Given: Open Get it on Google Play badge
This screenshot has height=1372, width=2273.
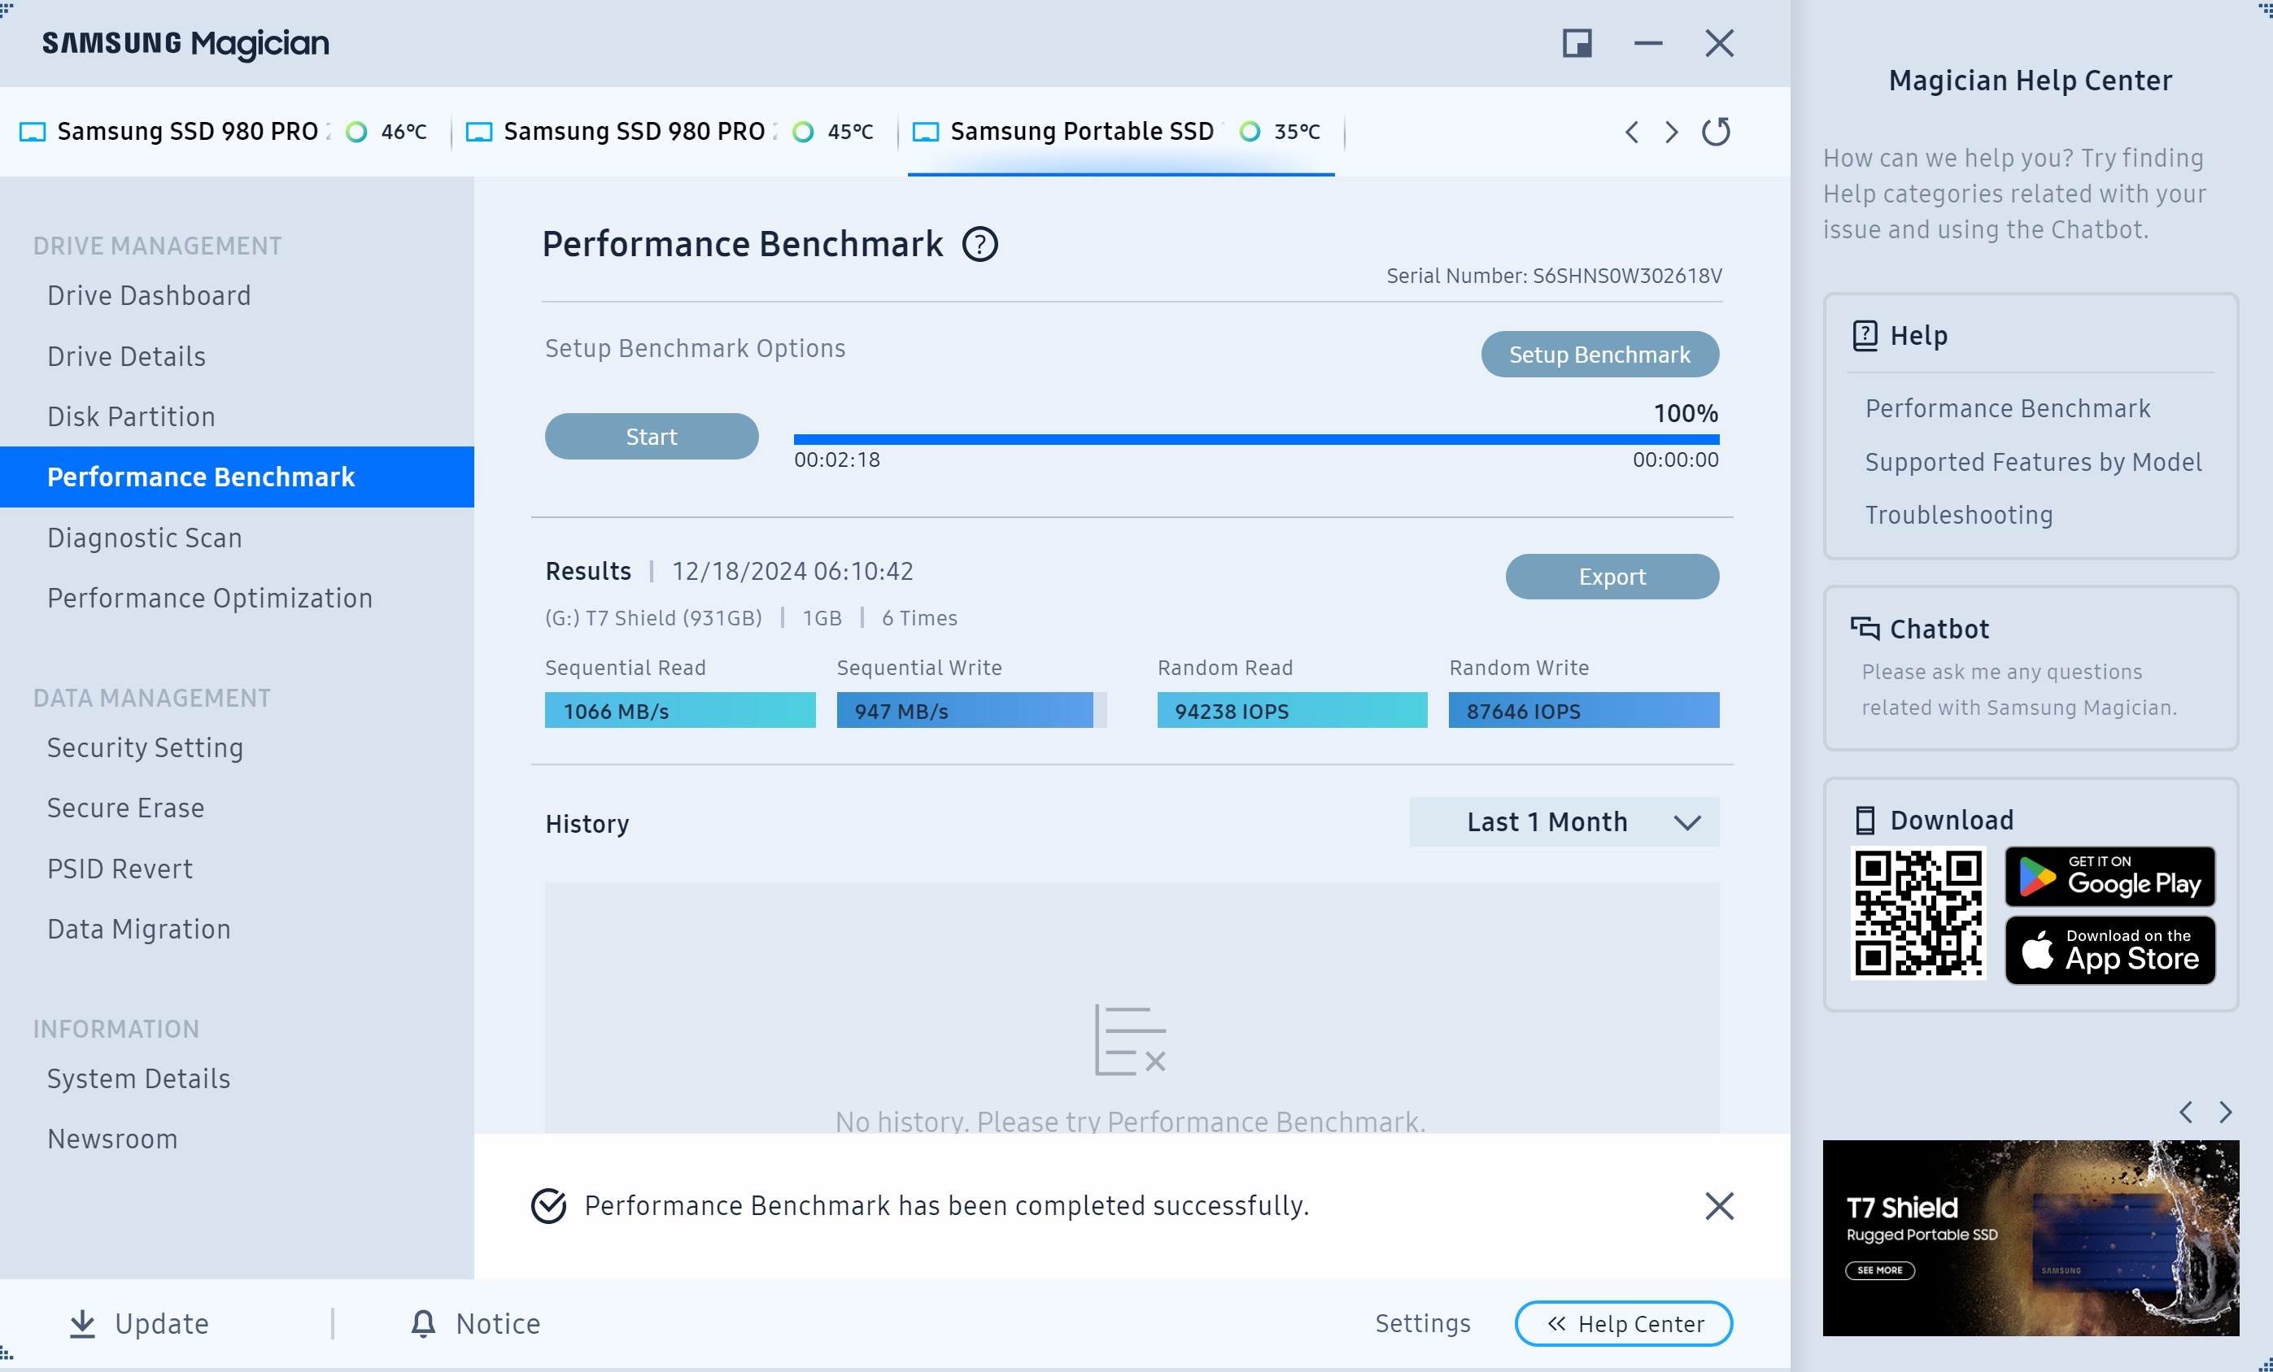Looking at the screenshot, I should (x=2109, y=877).
